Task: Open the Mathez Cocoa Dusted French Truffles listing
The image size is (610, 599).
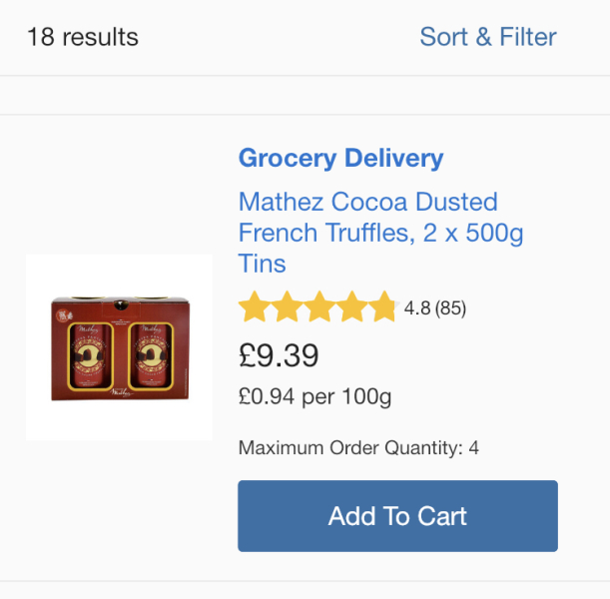Action: pos(380,233)
